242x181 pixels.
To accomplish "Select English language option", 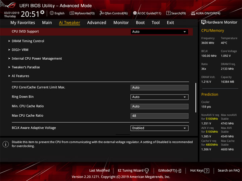I will pyautogui.click(x=59, y=13).
